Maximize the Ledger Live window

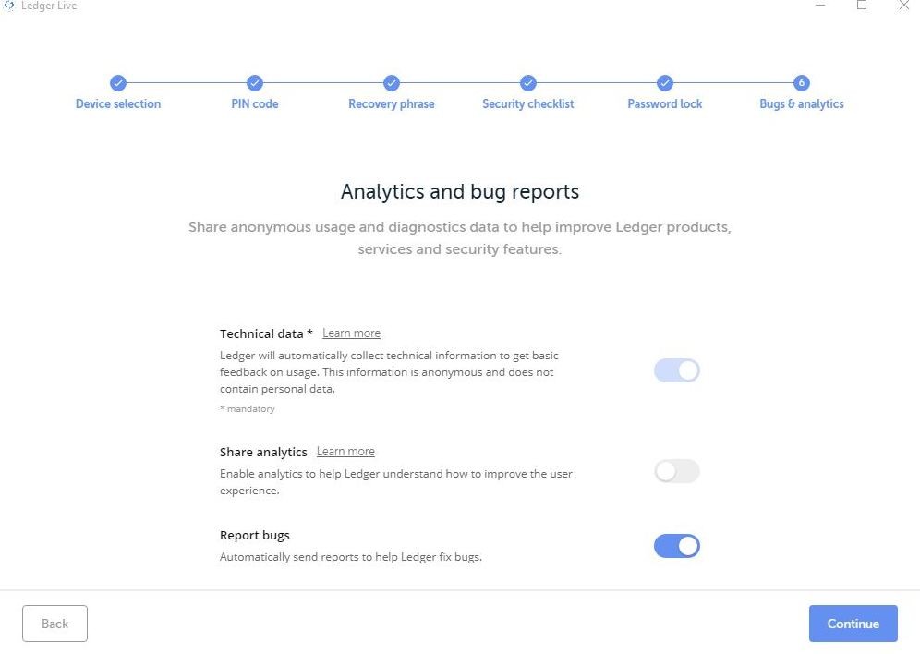pos(861,6)
